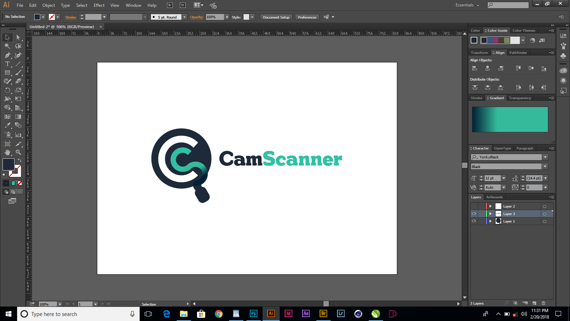
Task: Click Vertical Align Top in Align panel
Action: 518,68
